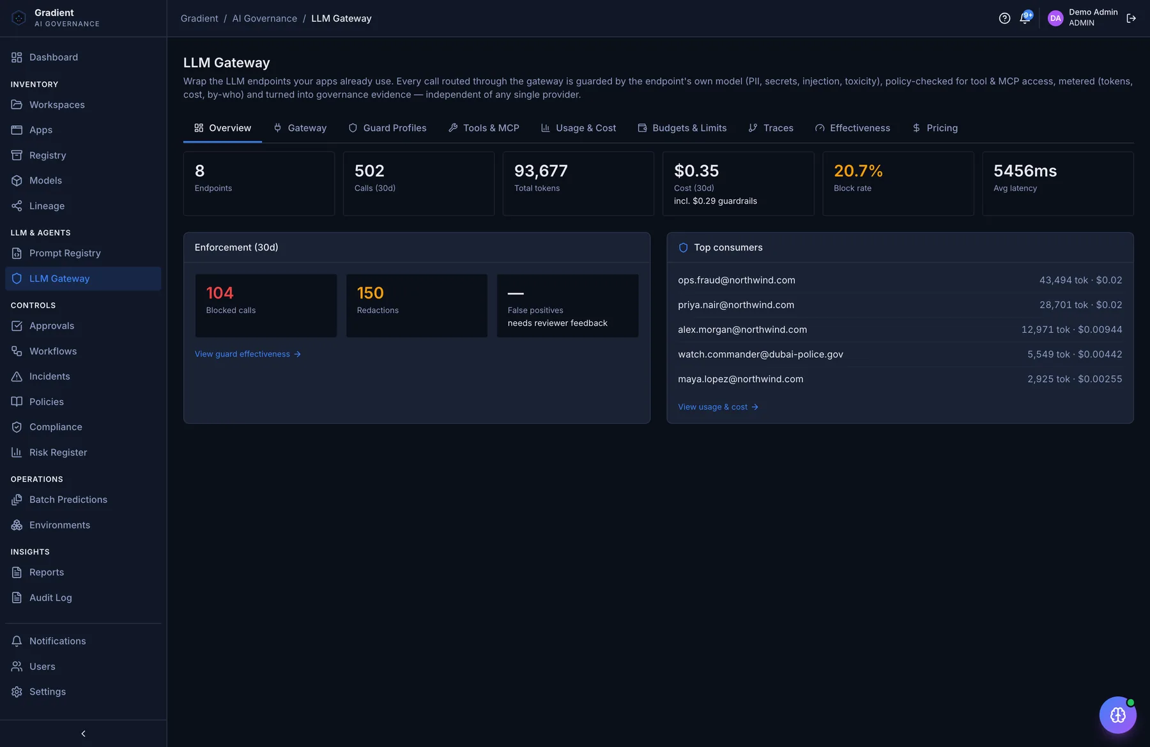Open the notifications bell with 9+ badge
1150x747 pixels.
[x=1025, y=18]
